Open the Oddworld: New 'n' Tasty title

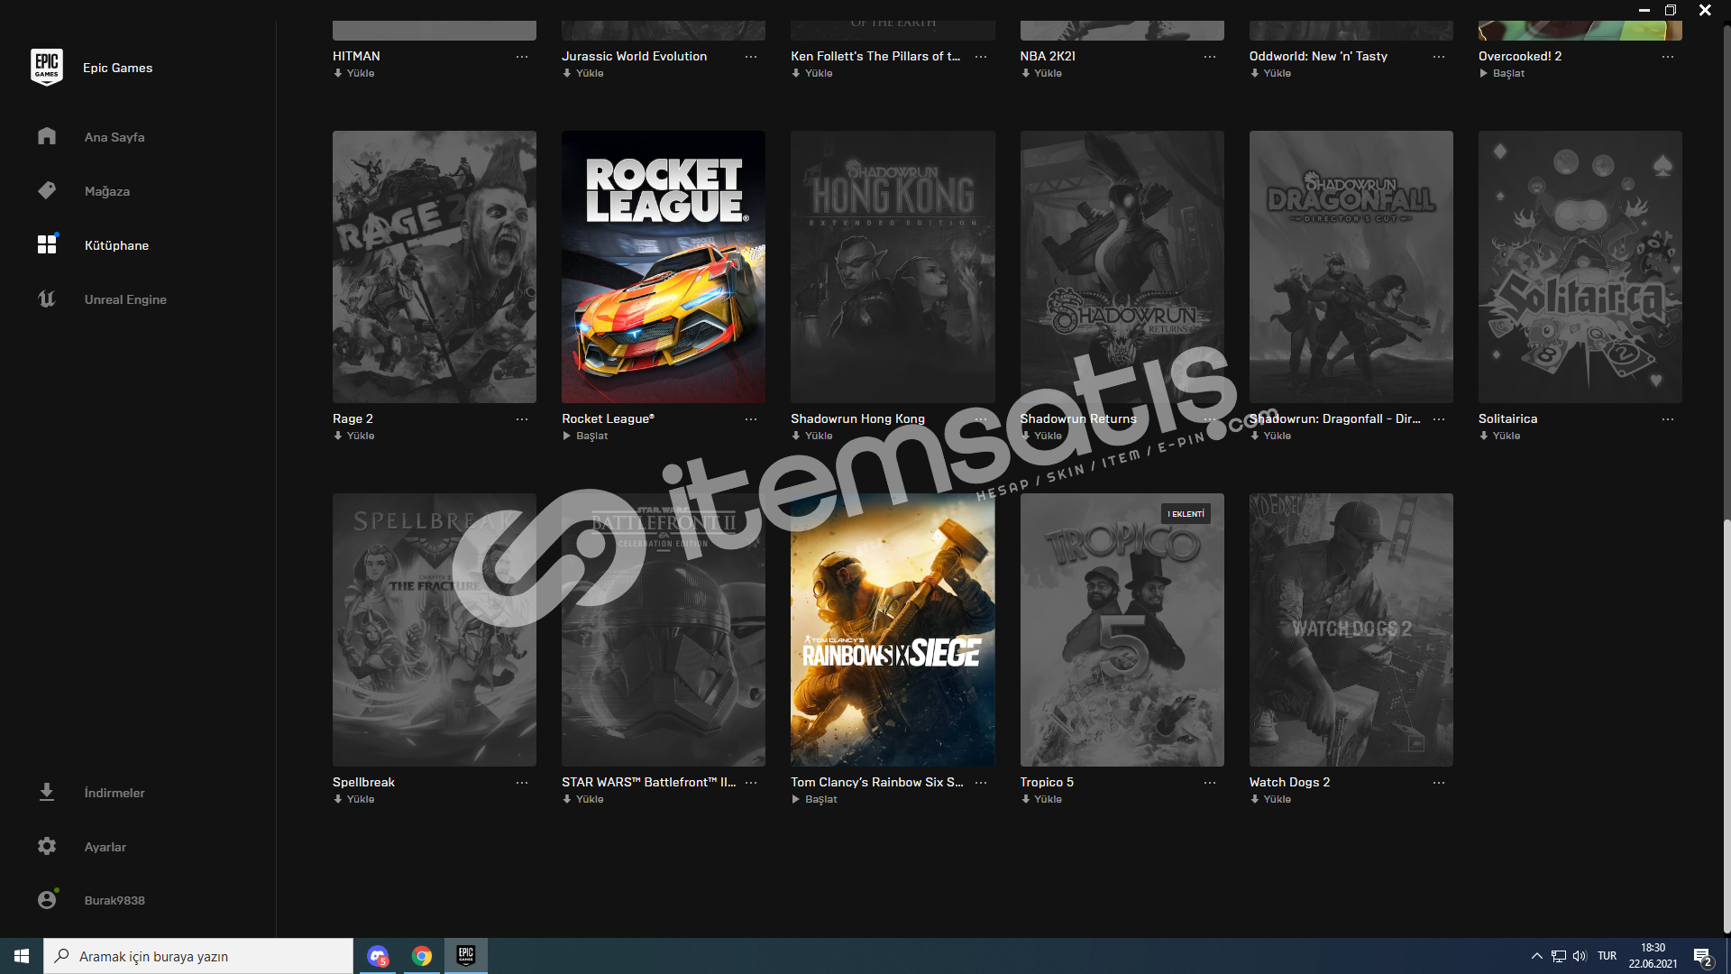(1318, 56)
